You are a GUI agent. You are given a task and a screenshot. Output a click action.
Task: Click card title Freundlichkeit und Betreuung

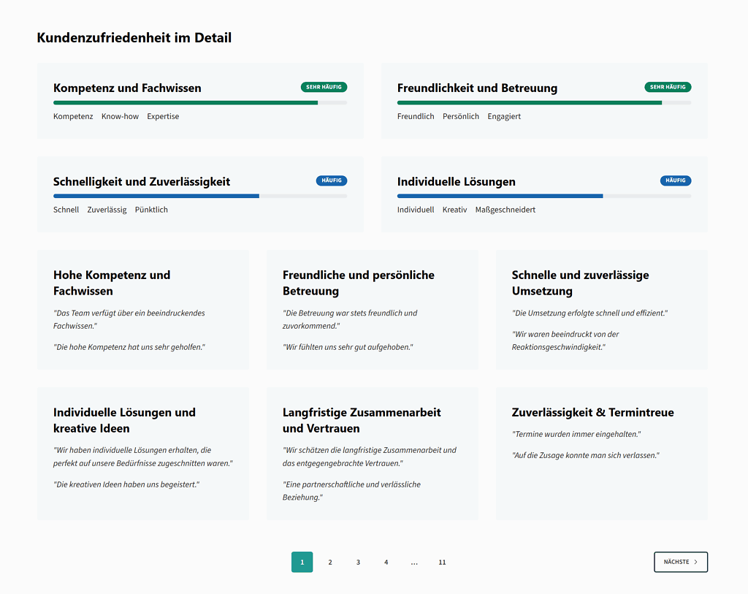[478, 88]
